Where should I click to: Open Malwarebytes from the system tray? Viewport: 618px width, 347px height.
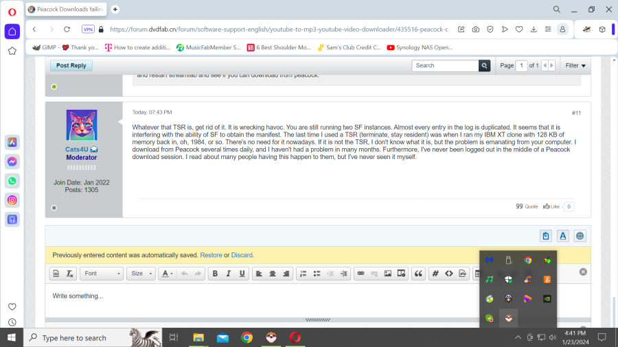pos(489,260)
